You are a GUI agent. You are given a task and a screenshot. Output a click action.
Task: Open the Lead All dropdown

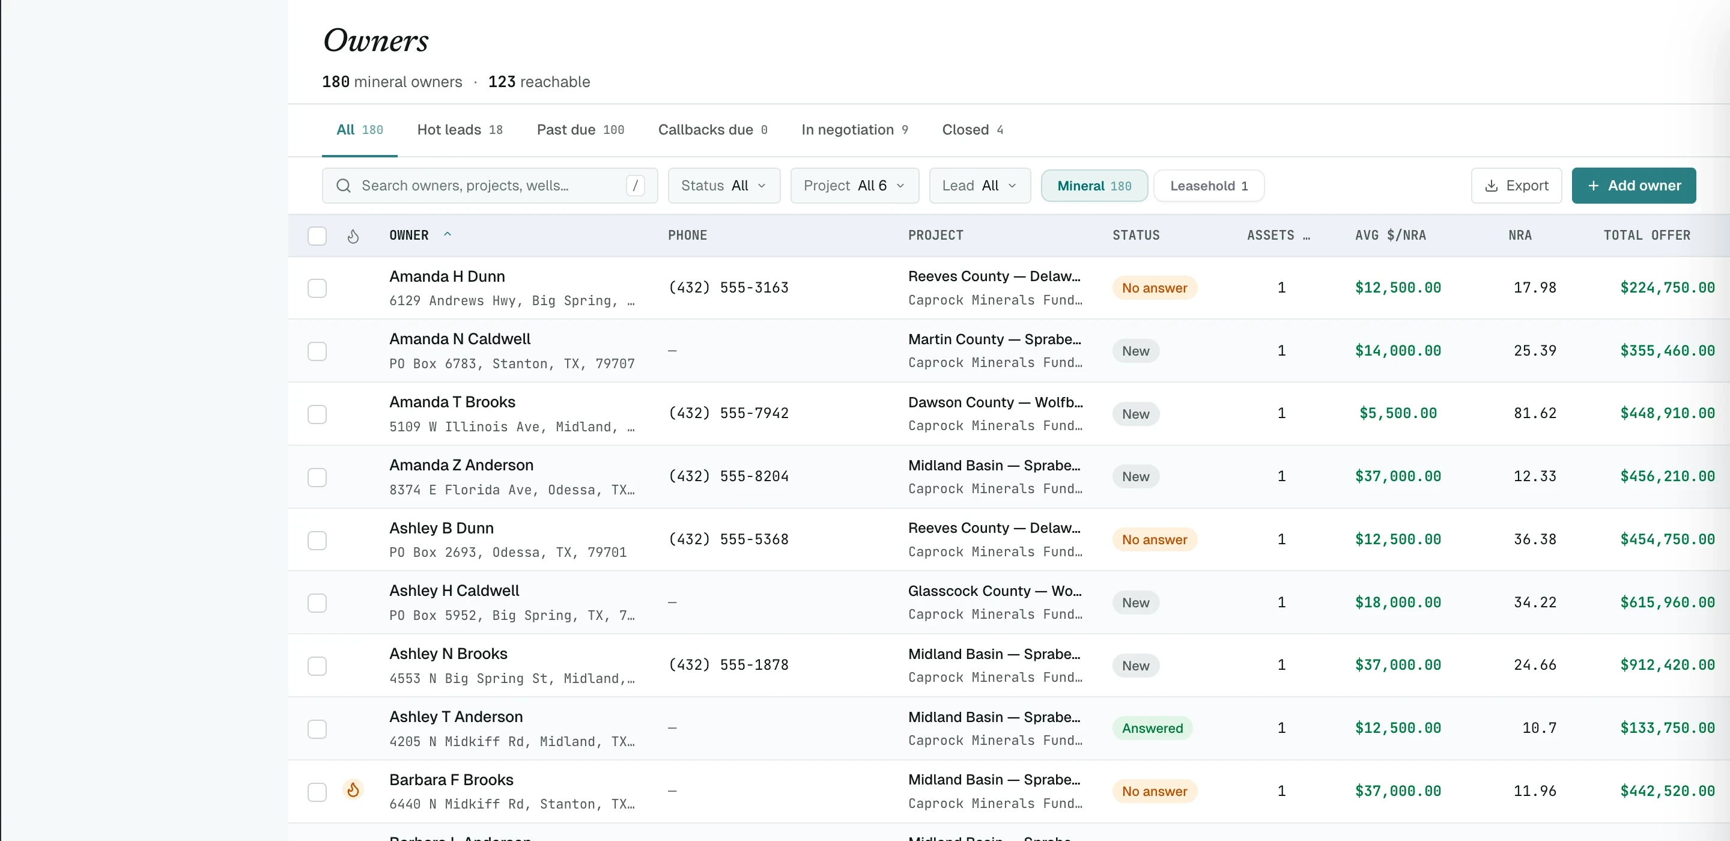pos(979,186)
